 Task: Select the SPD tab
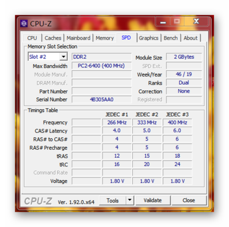(126, 38)
